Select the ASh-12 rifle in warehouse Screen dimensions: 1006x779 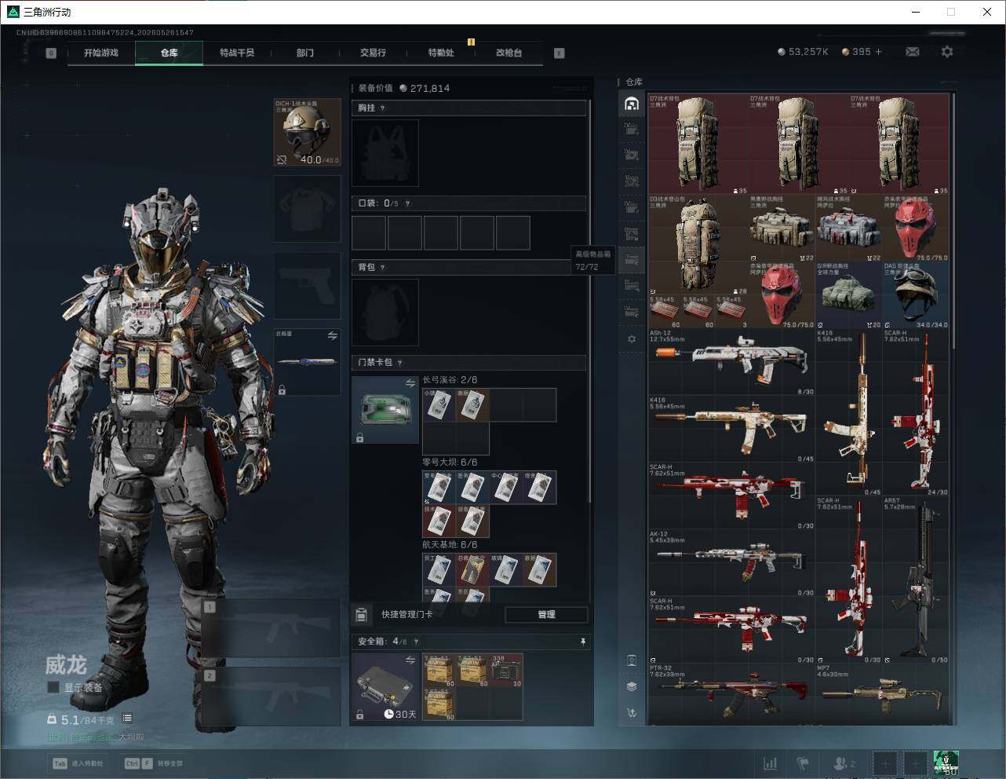[732, 362]
